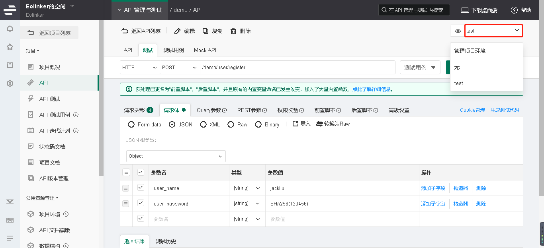Select Form-data radio button
This screenshot has width=544, height=248.
tap(131, 124)
